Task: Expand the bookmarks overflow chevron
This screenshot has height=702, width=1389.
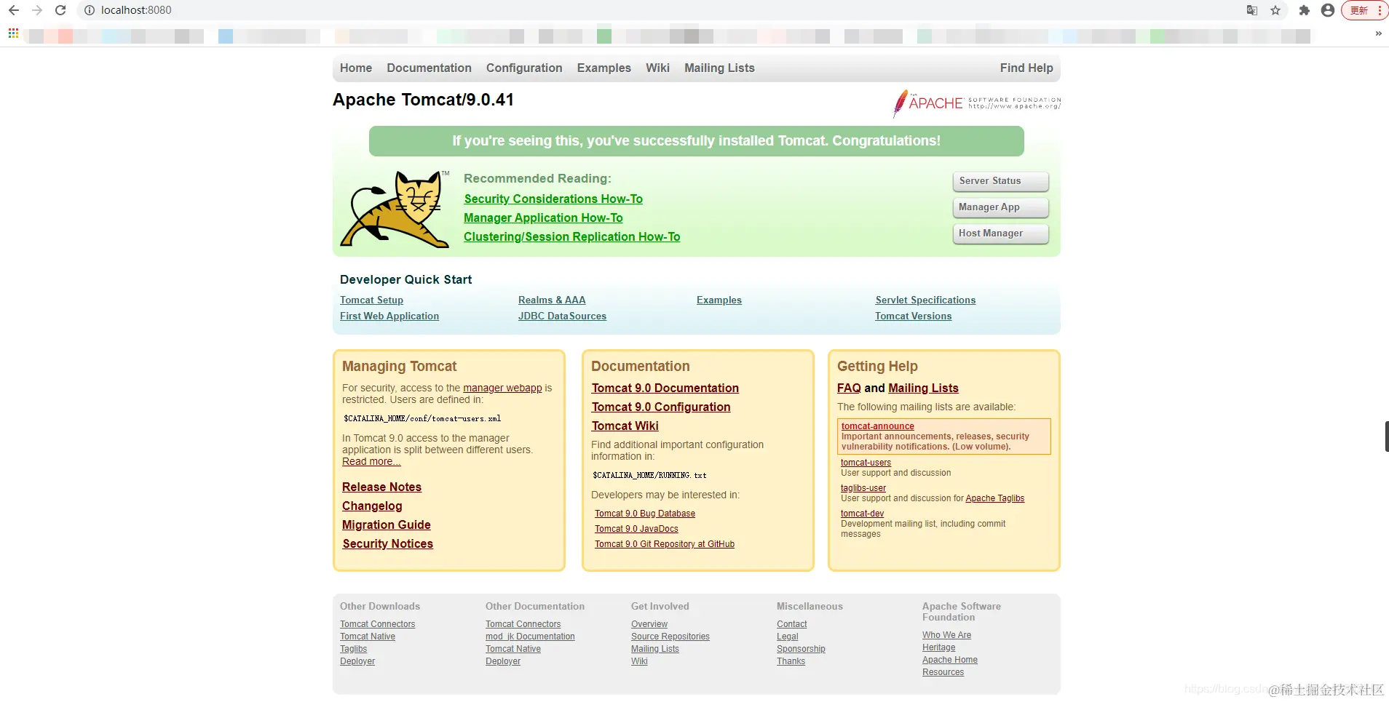Action: point(1378,33)
